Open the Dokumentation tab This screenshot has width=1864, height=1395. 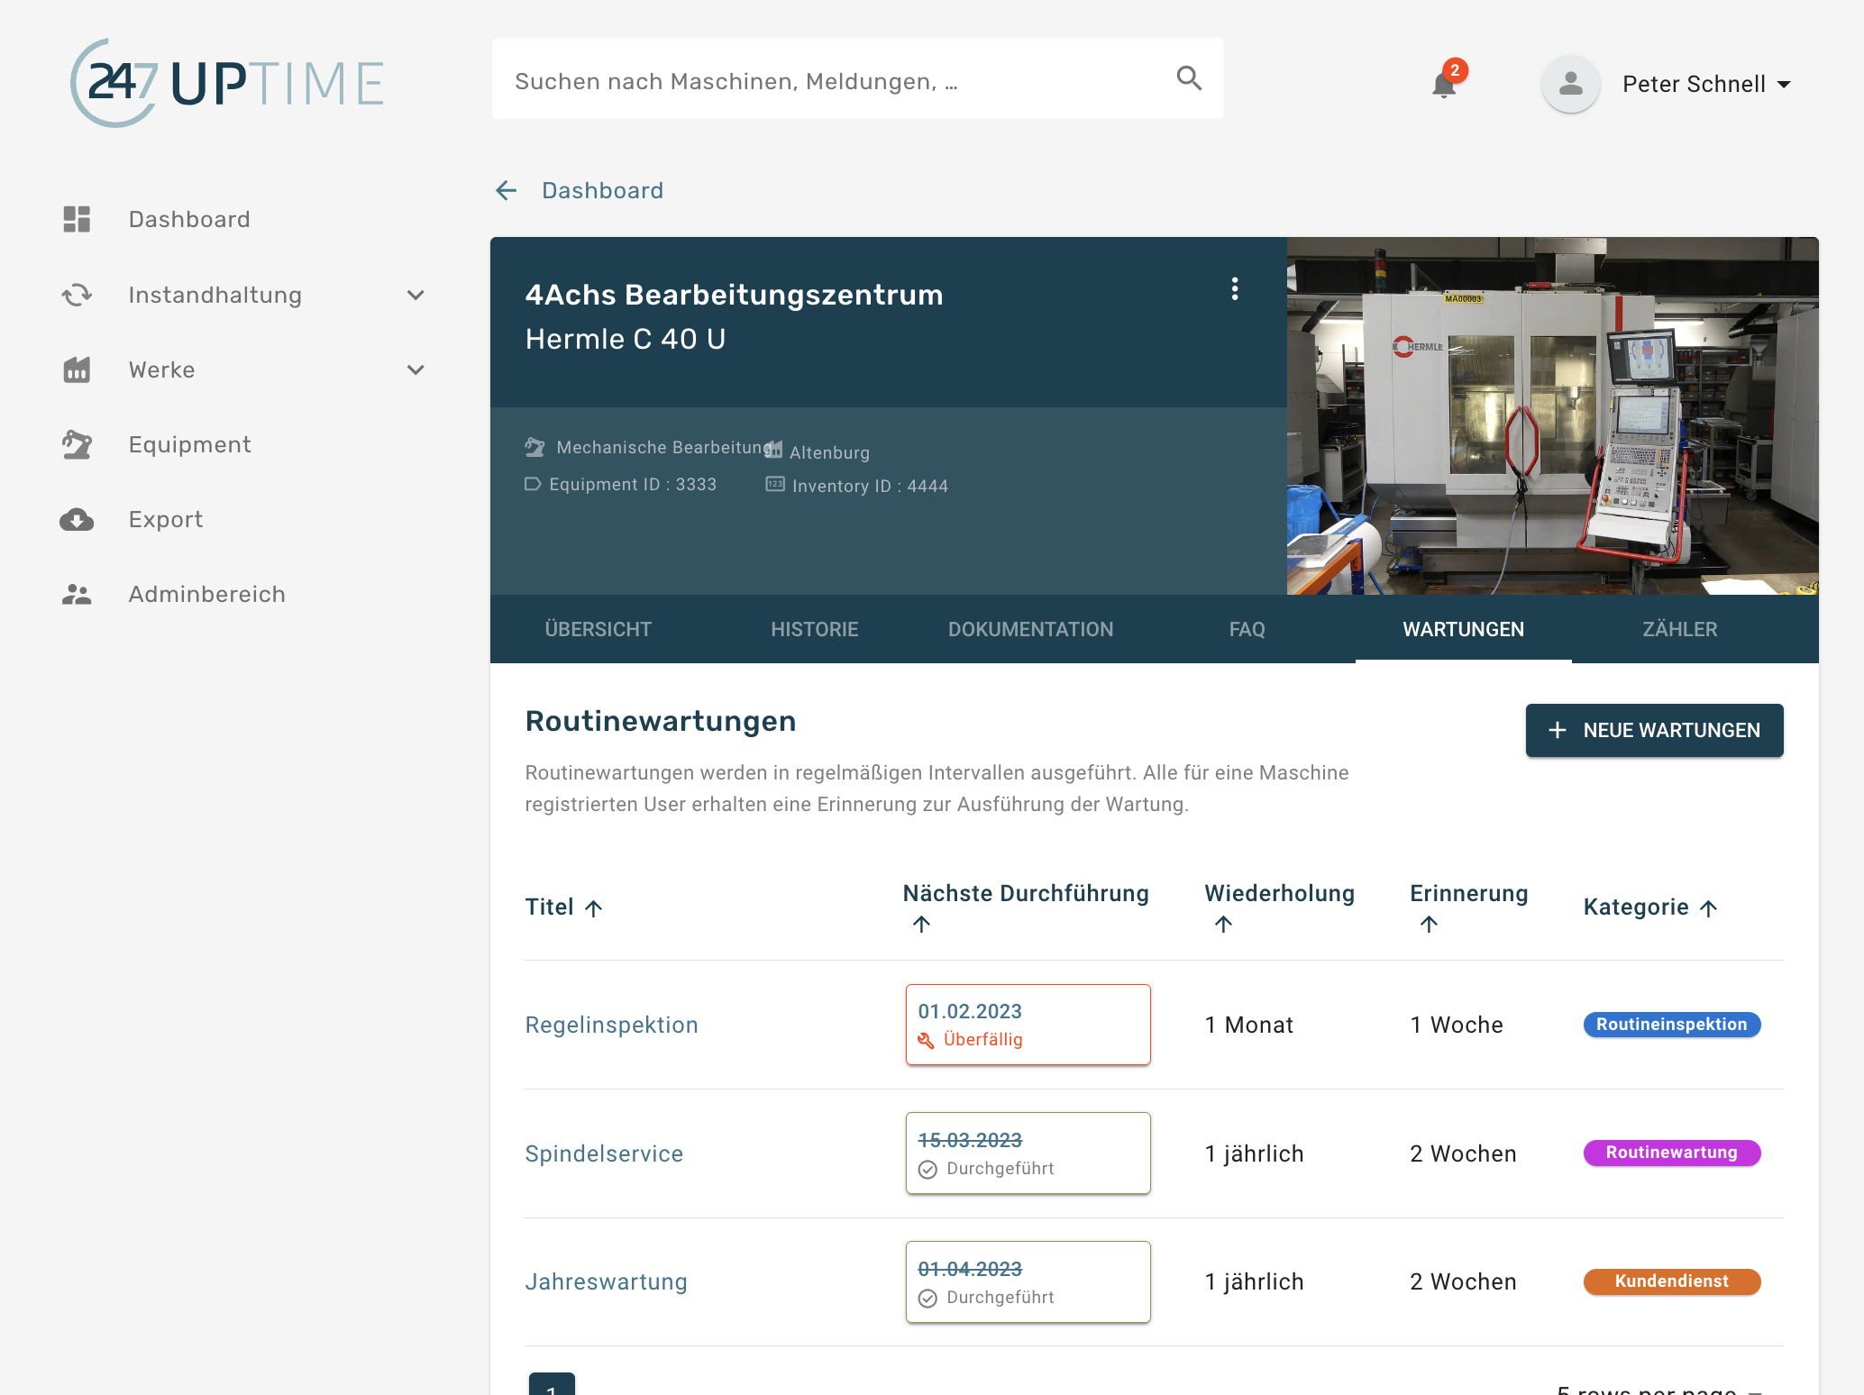tap(1030, 629)
